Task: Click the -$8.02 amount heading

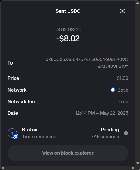Action: pos(68,38)
